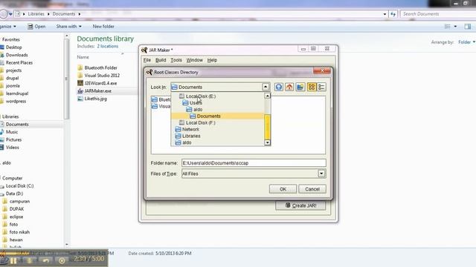476x267 pixels.
Task: Click the OK button in directory dialog
Action: point(283,189)
